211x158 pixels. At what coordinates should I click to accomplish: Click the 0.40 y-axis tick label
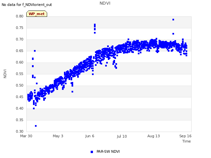pos(20,108)
